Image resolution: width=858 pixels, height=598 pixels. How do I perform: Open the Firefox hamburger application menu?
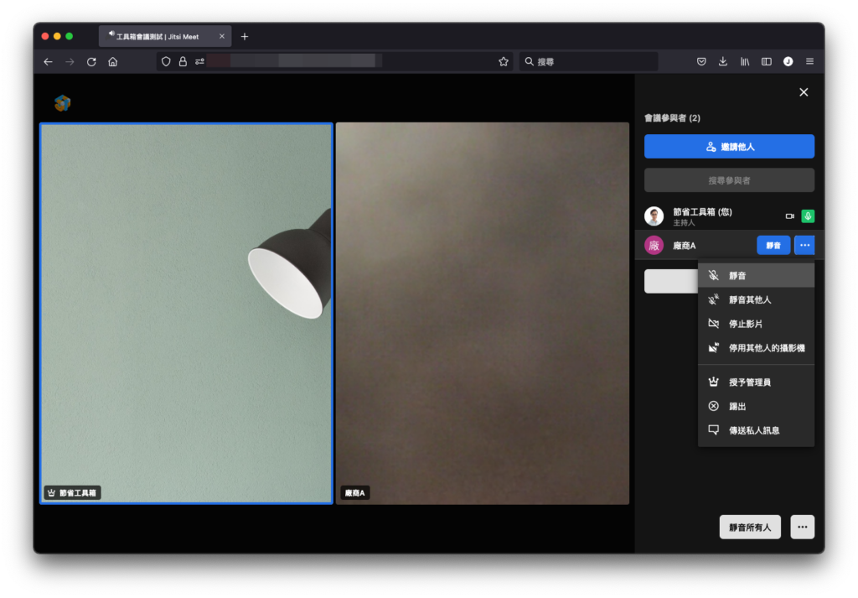tap(809, 62)
